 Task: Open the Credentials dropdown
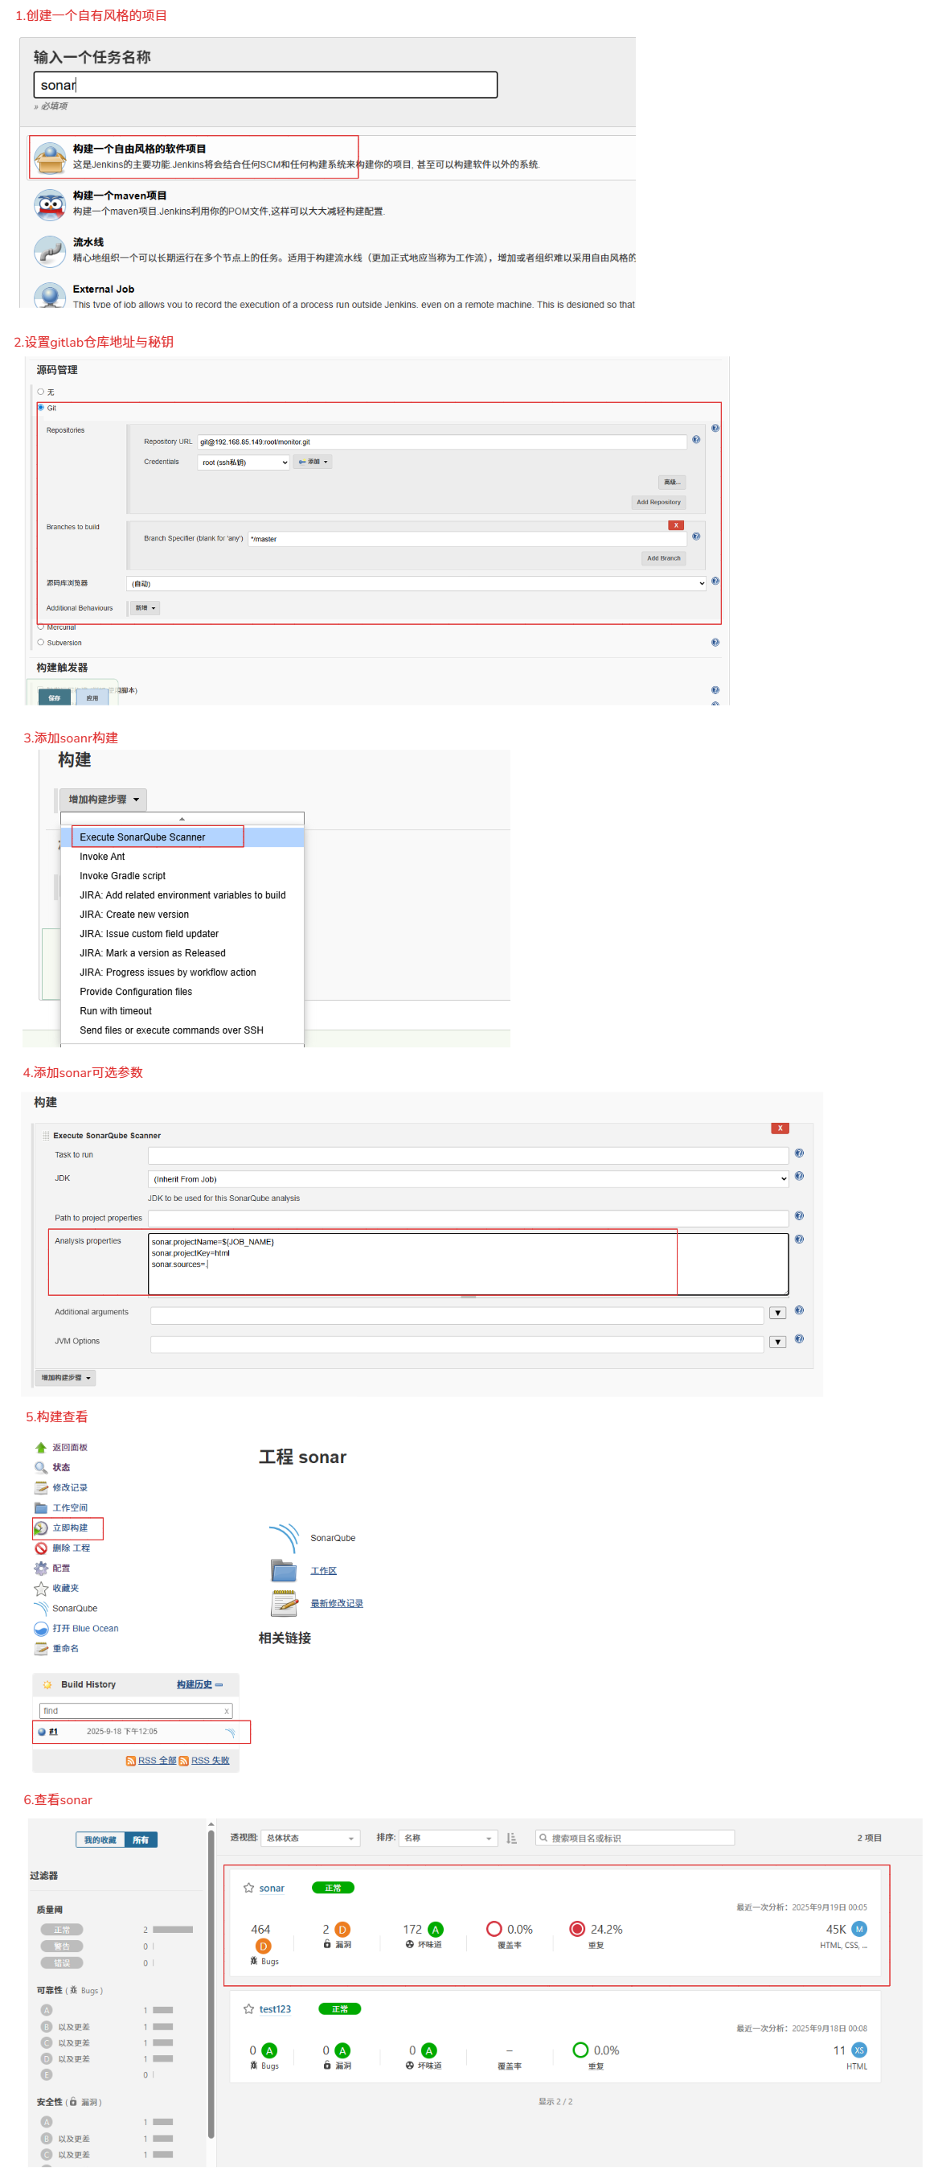click(244, 463)
